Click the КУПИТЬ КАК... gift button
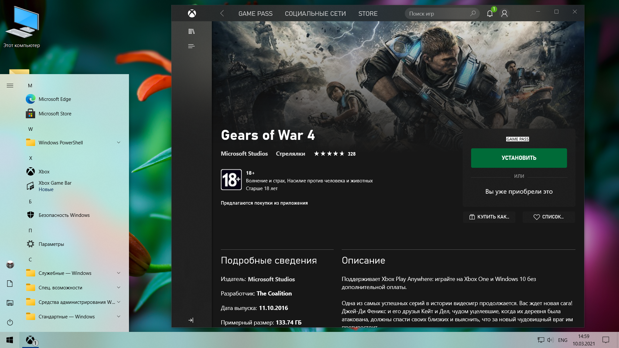The width and height of the screenshot is (619, 348). click(489, 217)
